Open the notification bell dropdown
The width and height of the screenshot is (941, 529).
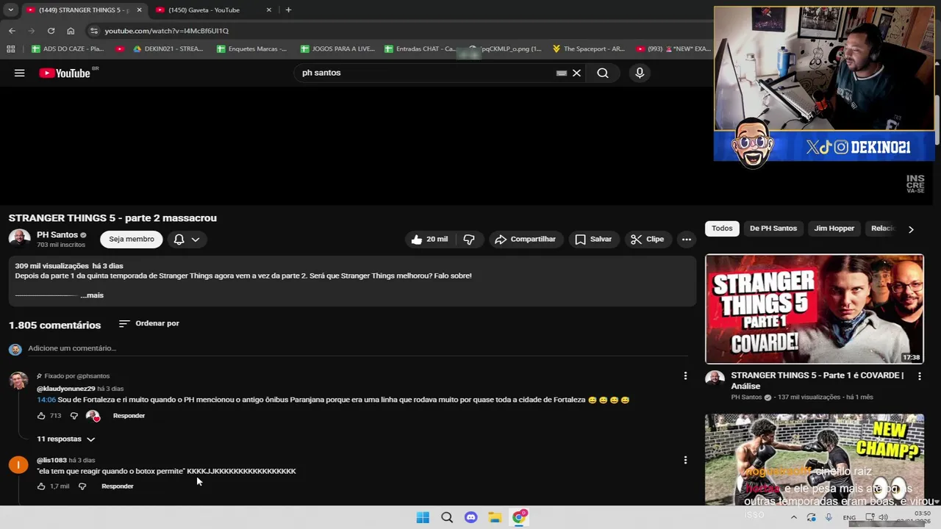point(187,240)
